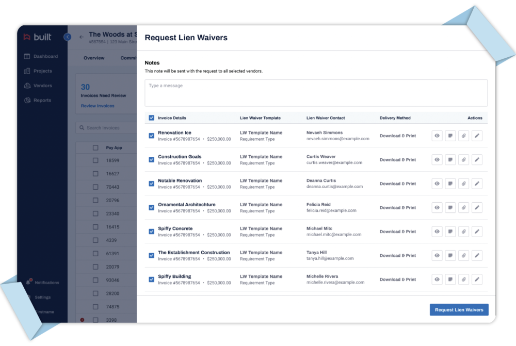Collapse the sidebar with the blue chevron
This screenshot has width=516, height=346.
[67, 37]
